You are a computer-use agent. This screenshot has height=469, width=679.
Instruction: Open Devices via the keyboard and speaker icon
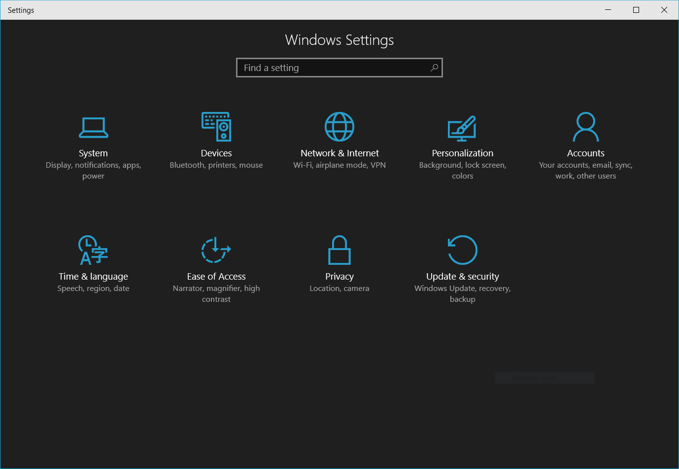coord(216,127)
